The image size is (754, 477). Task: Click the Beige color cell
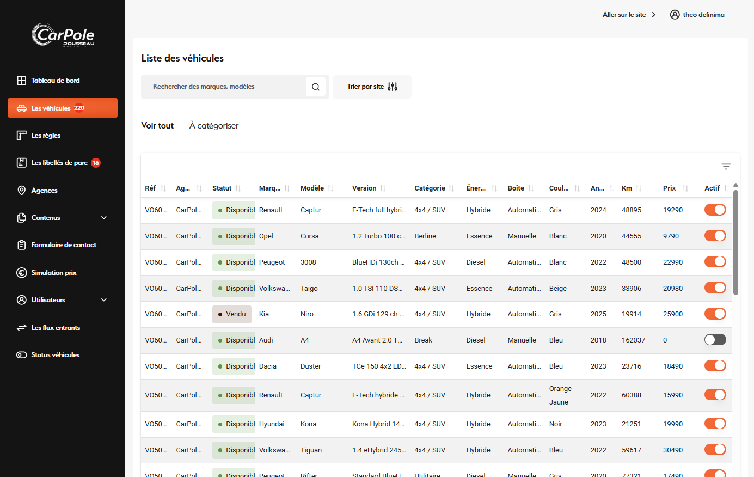point(558,289)
